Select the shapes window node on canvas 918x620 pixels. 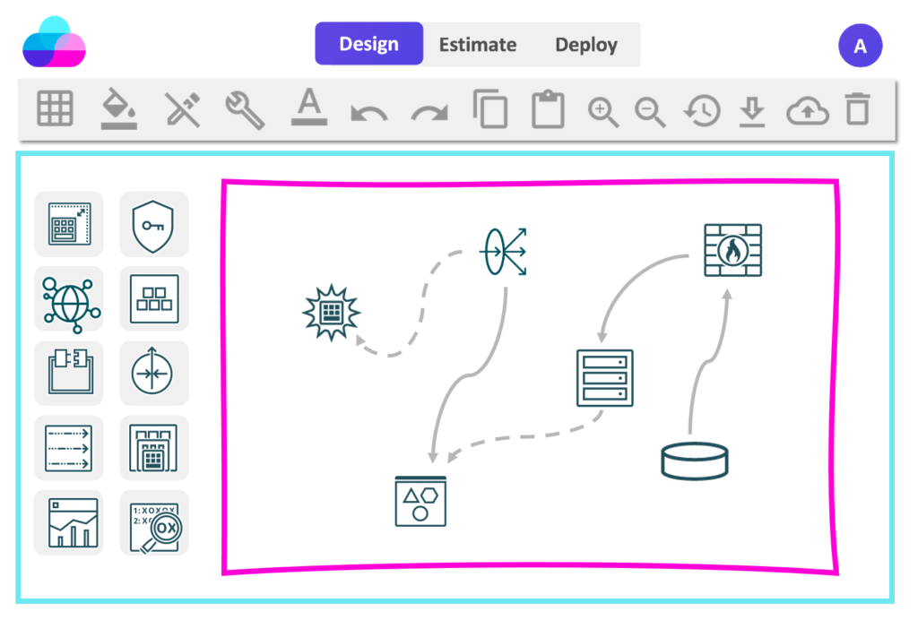coord(420,501)
